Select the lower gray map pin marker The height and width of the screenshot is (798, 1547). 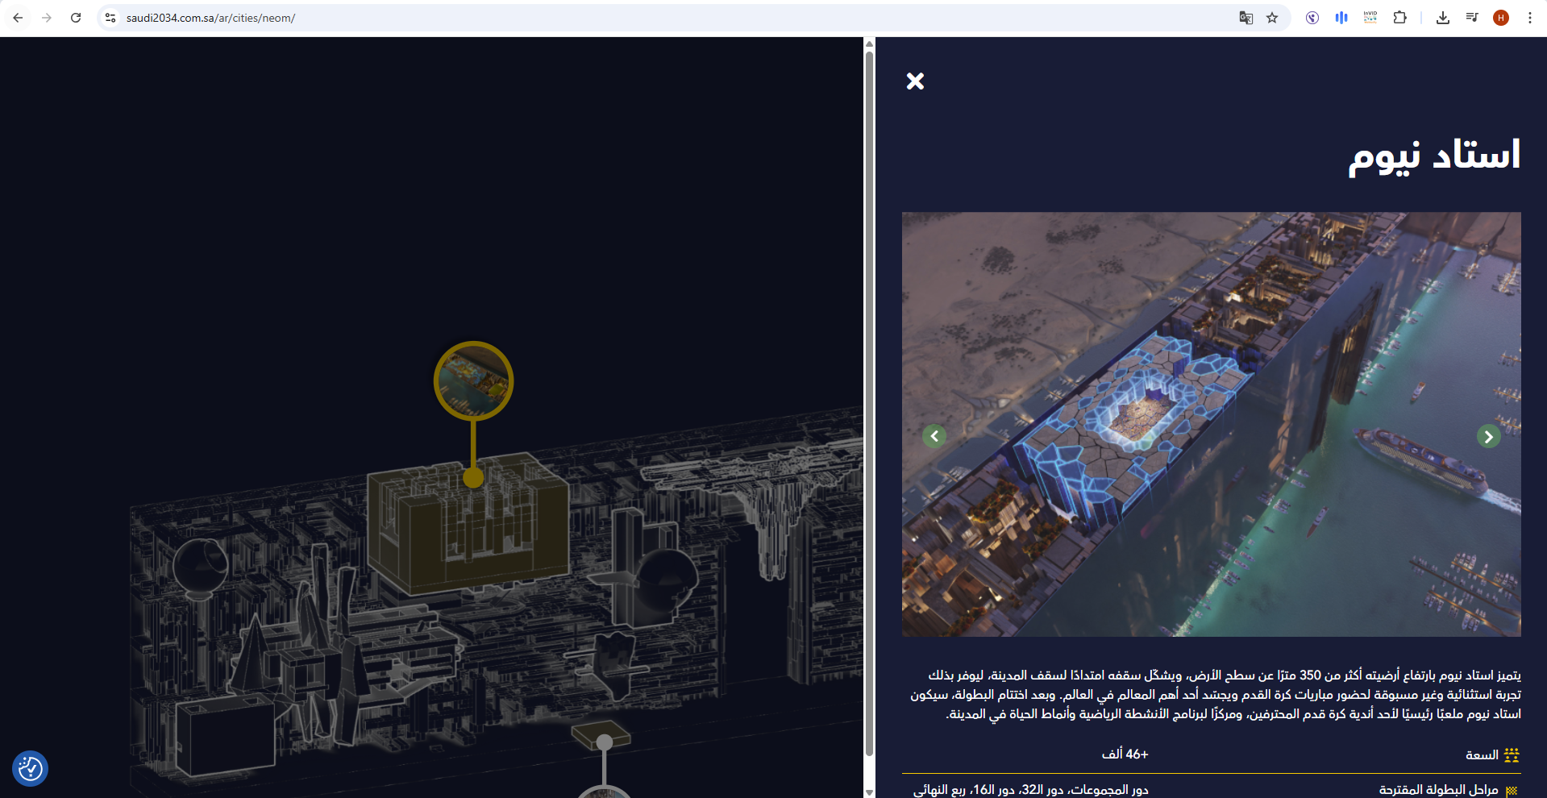604,742
